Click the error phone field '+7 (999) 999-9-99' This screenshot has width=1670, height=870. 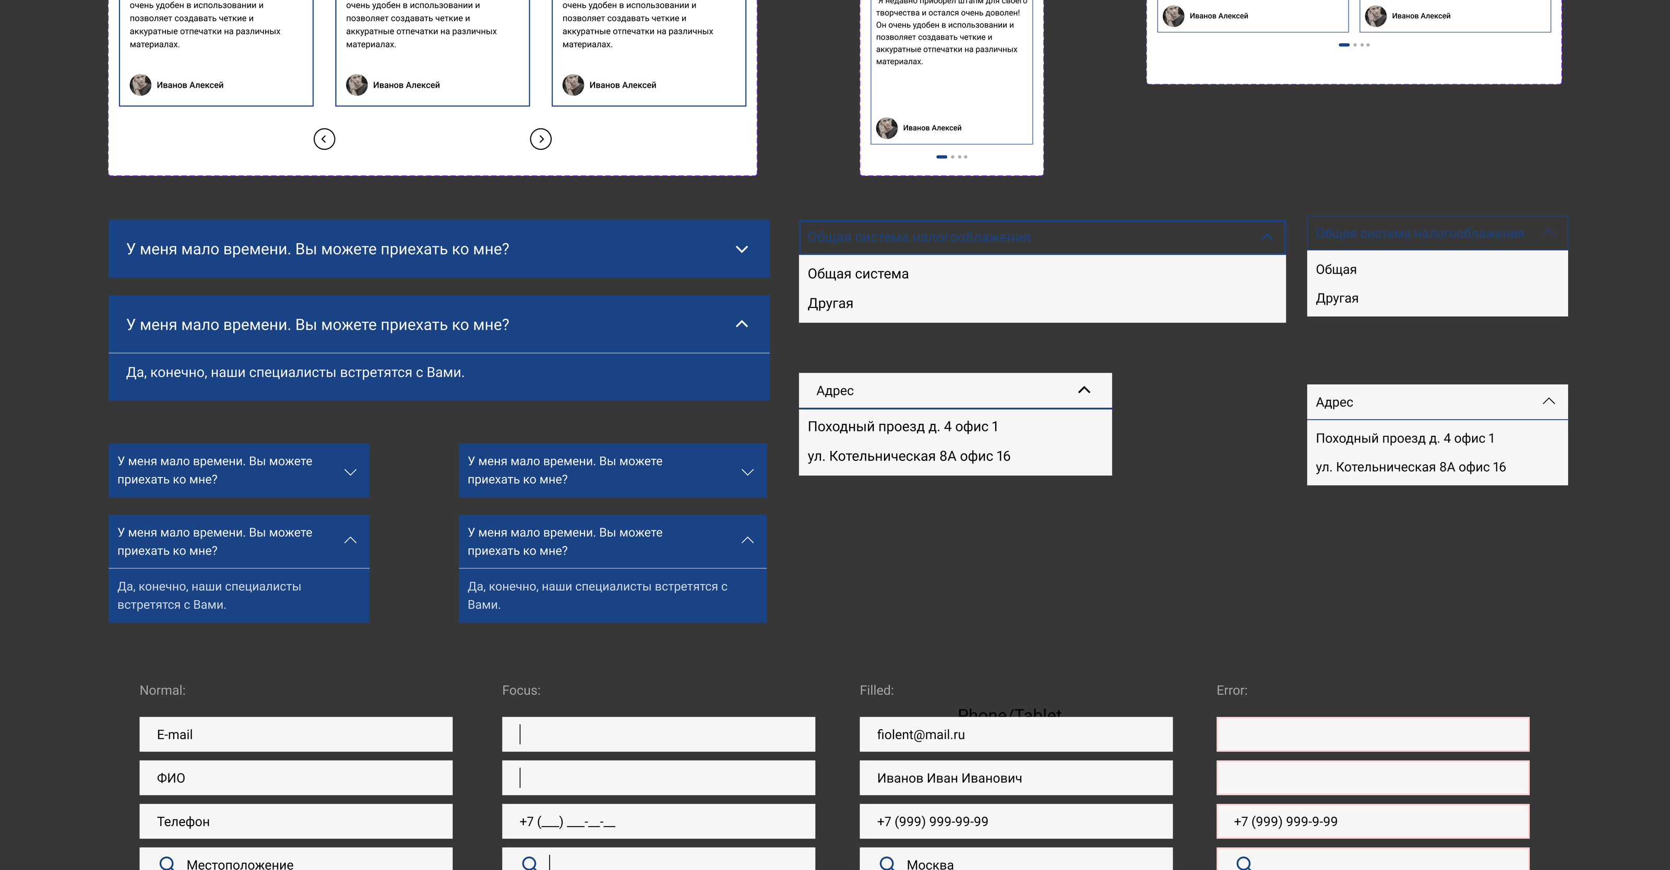tap(1373, 821)
